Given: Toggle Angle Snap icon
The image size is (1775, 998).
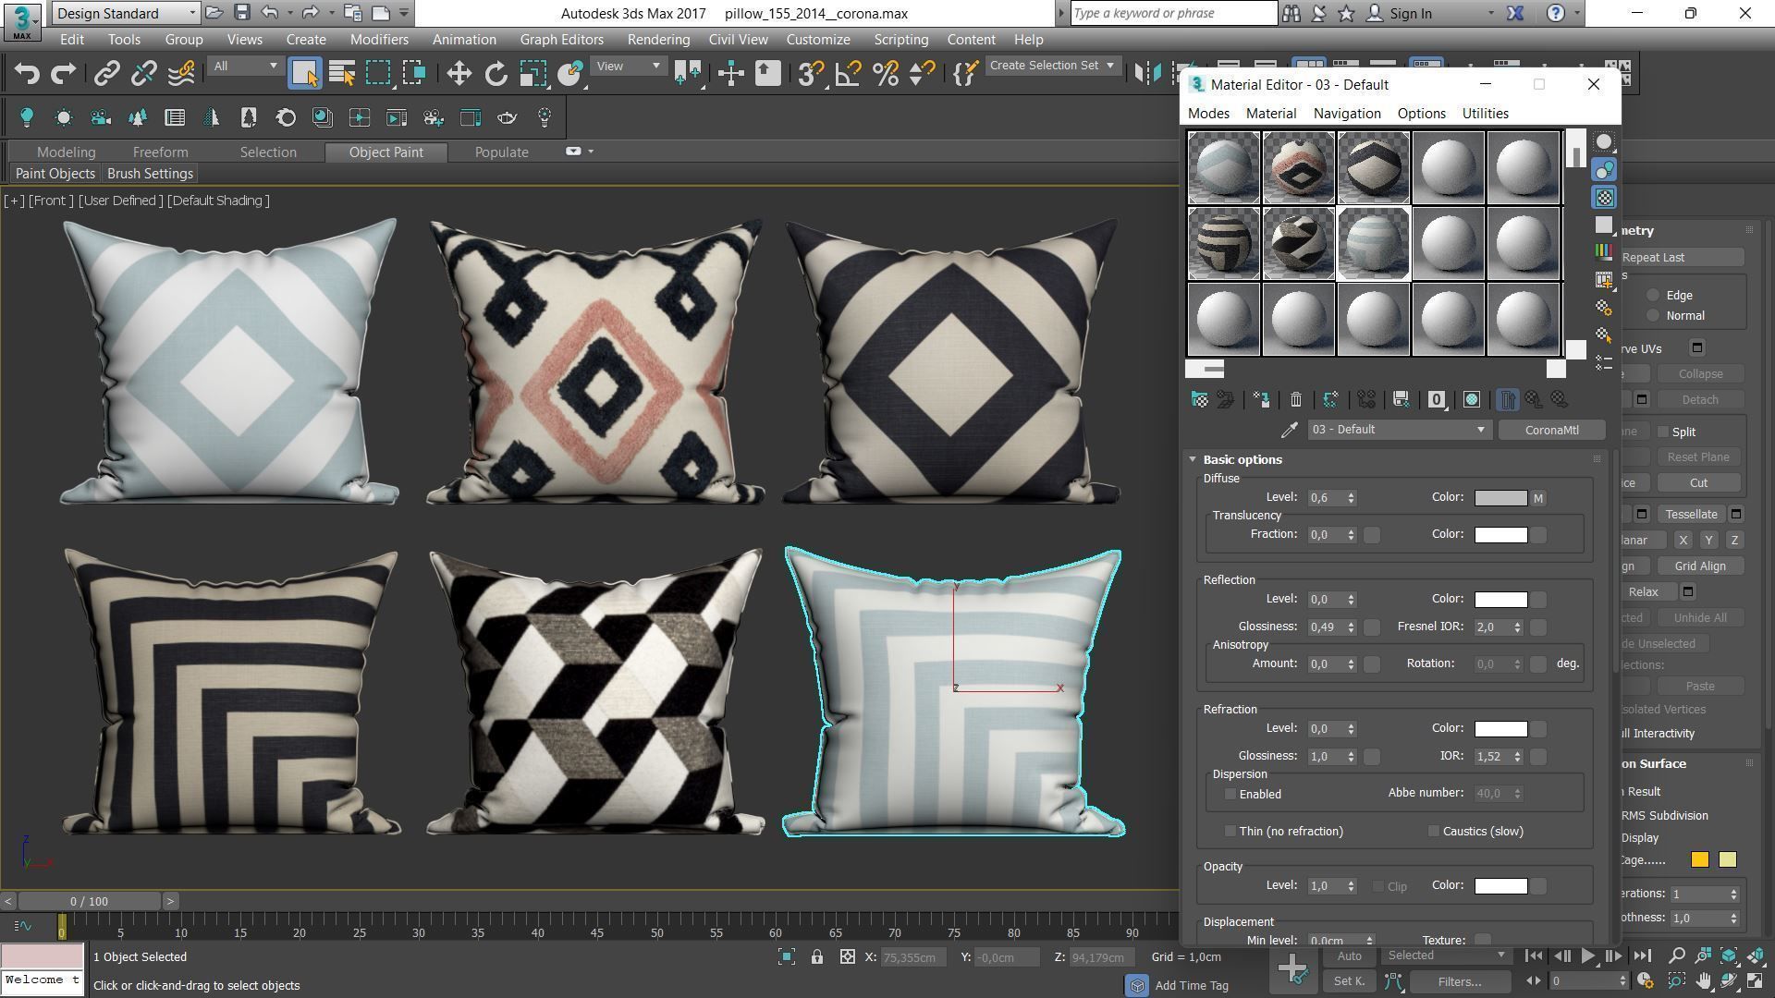Looking at the screenshot, I should point(848,74).
